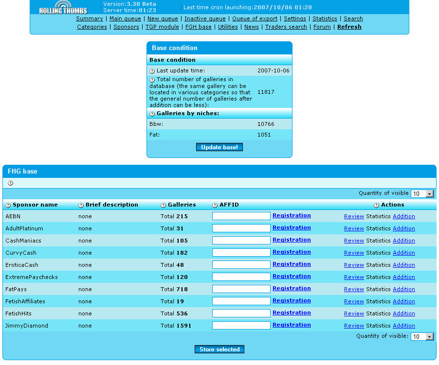Click the AFFID input for AdultPlatinum

pyautogui.click(x=241, y=228)
